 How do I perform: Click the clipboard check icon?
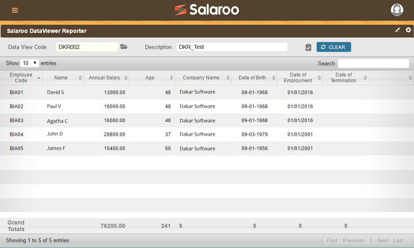point(308,47)
